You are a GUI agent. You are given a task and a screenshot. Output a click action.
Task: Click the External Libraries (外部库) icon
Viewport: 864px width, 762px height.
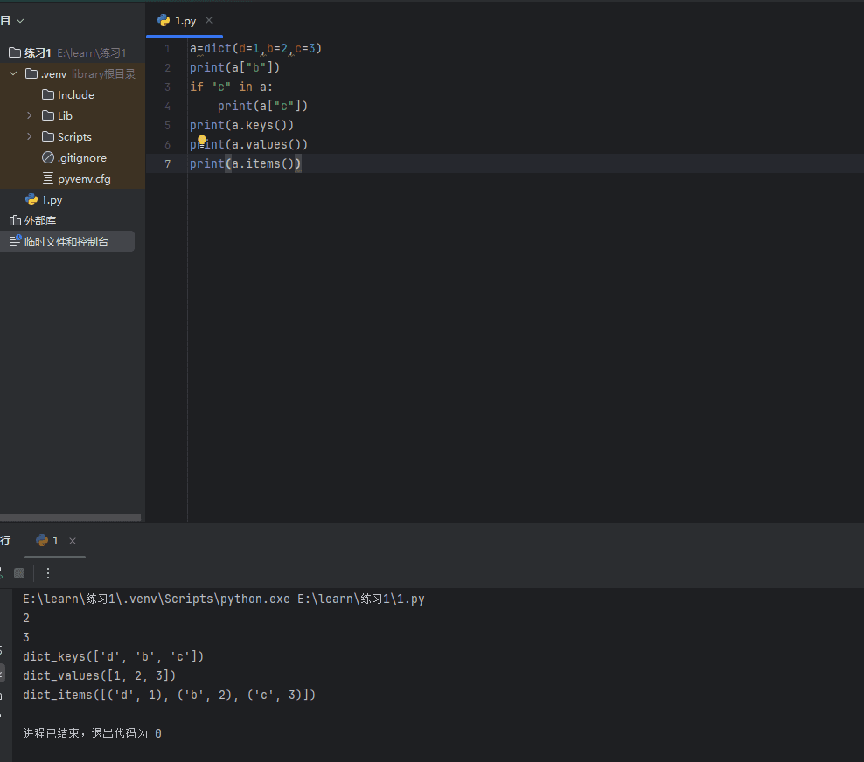tap(15, 221)
